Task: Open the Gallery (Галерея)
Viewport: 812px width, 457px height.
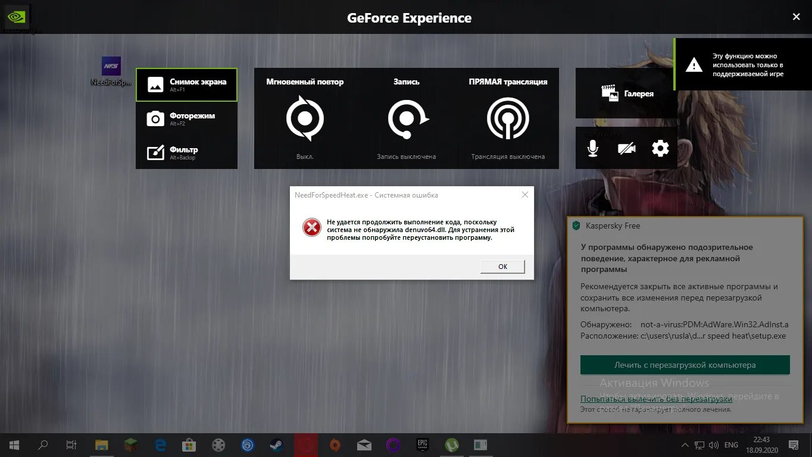Action: pyautogui.click(x=627, y=93)
